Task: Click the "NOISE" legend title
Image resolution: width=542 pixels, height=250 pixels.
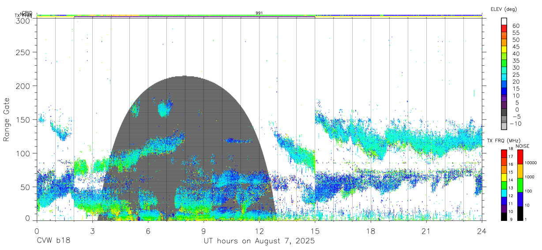Action: (523, 146)
